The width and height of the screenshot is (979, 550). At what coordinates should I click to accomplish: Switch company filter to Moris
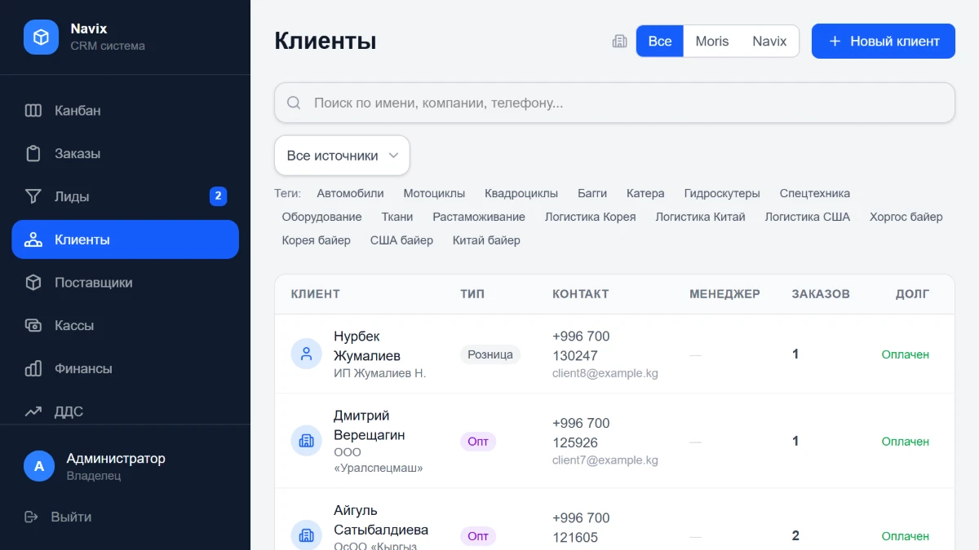[712, 41]
